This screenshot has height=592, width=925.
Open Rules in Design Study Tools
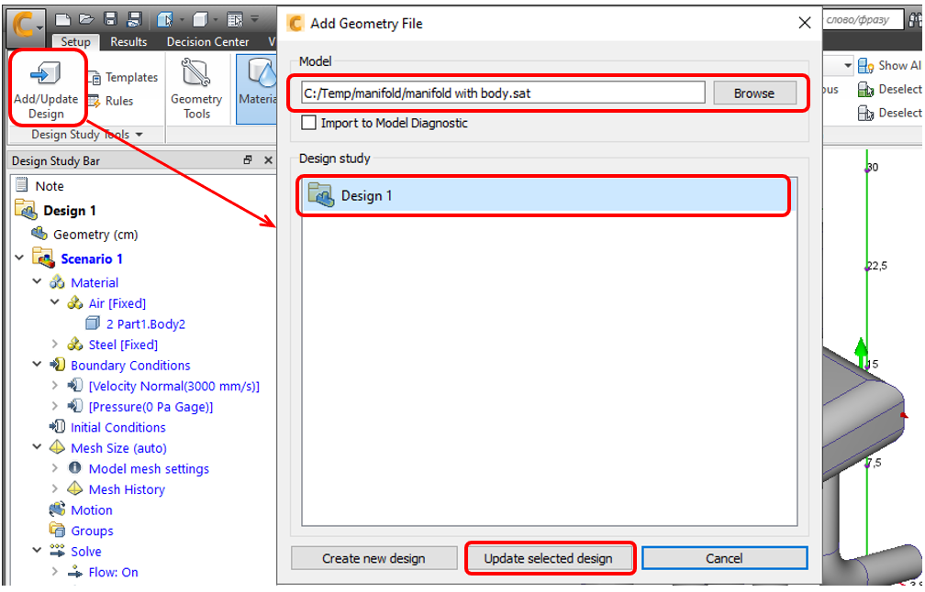click(x=111, y=101)
